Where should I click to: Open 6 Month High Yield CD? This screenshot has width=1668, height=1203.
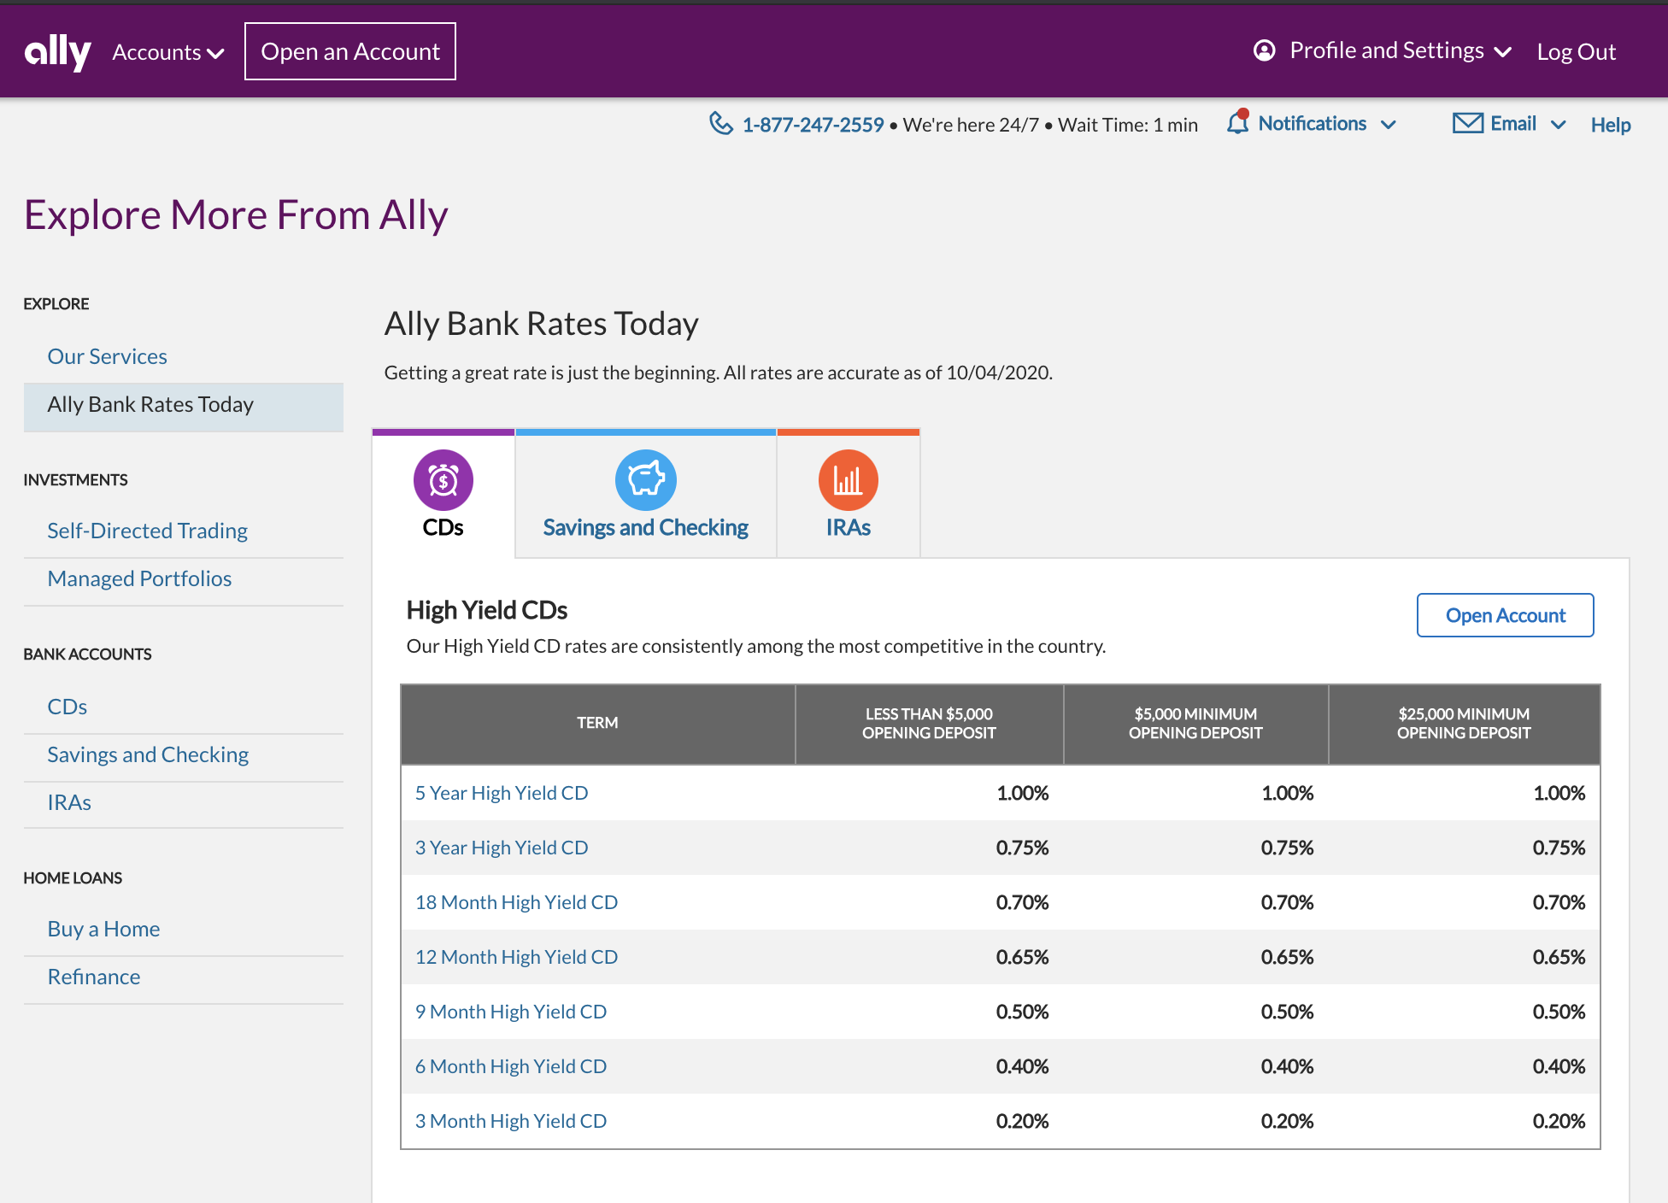511,1066
